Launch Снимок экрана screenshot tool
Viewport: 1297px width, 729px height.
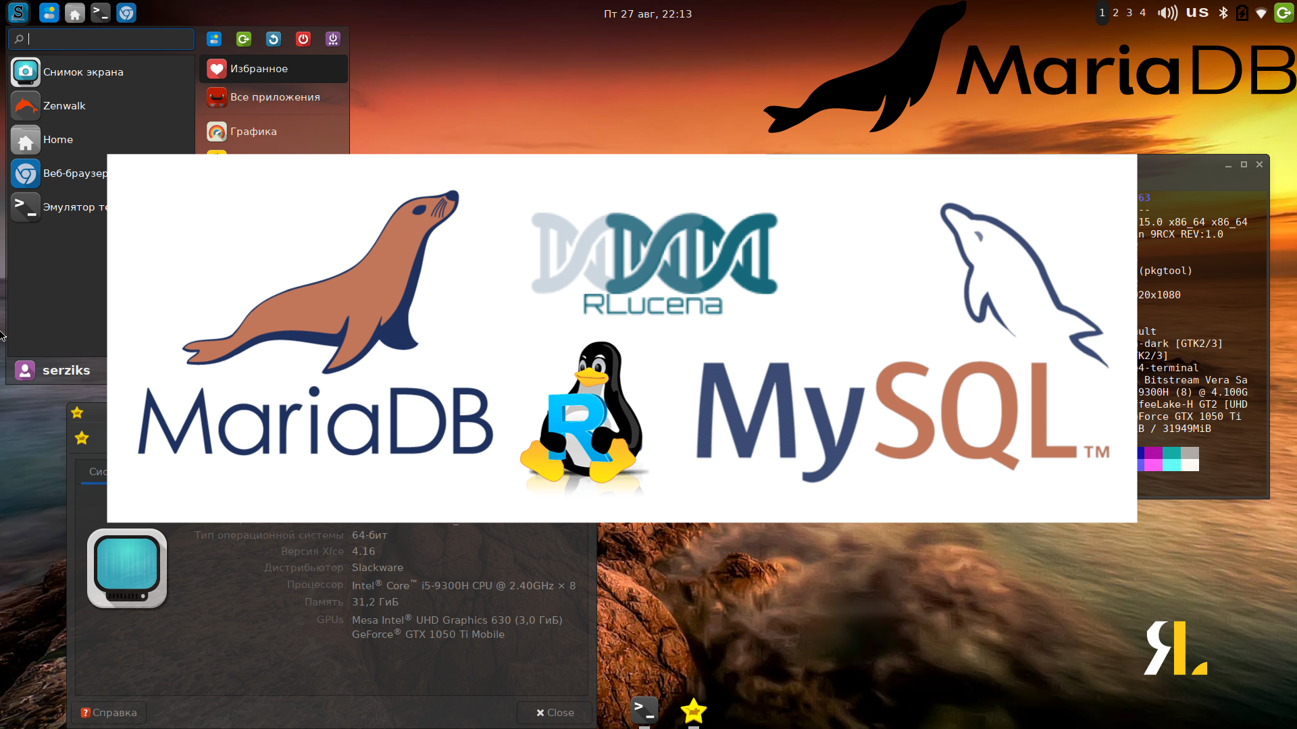pyautogui.click(x=101, y=72)
